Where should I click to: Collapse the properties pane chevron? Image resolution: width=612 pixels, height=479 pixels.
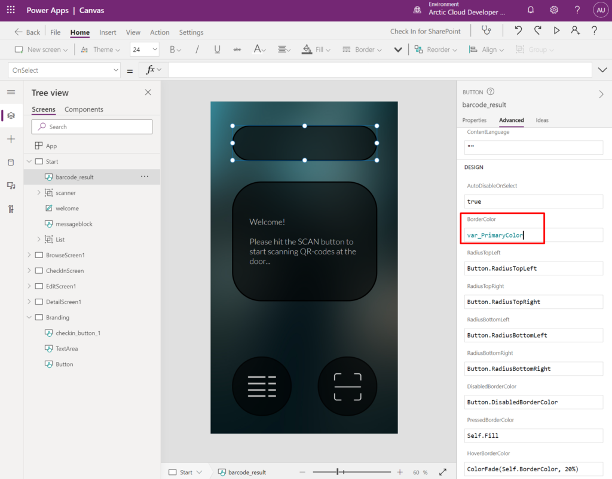[601, 94]
